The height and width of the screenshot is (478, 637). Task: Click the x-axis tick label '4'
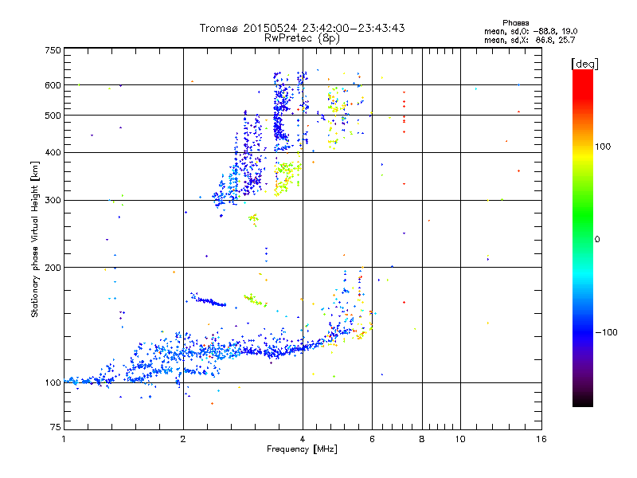pyautogui.click(x=303, y=439)
